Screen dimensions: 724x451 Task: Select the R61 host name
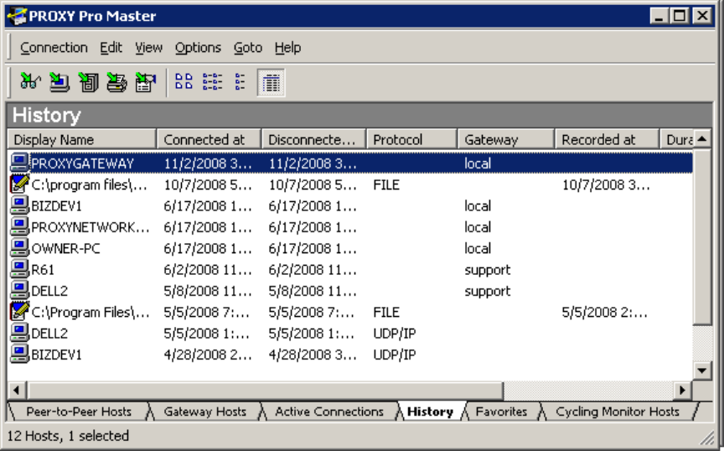tap(43, 269)
